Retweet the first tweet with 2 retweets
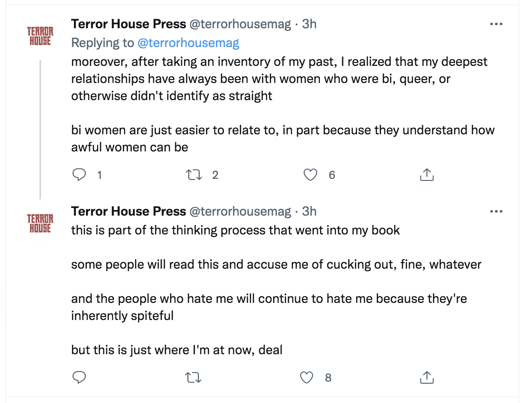This screenshot has height=403, width=525. click(194, 175)
